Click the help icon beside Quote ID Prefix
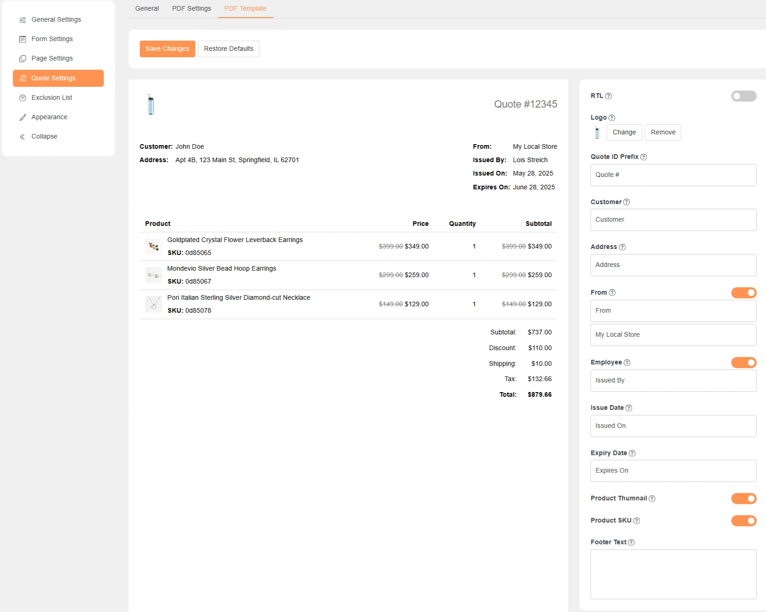 click(x=643, y=157)
